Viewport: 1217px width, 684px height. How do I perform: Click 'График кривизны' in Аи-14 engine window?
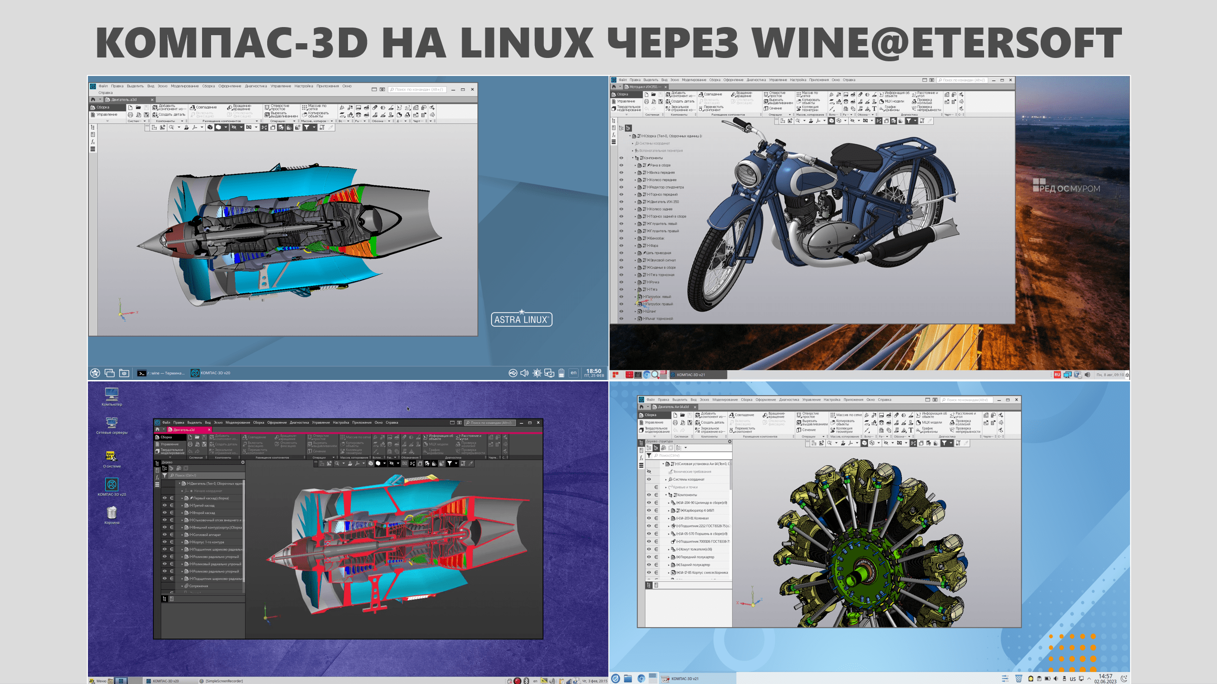927,430
